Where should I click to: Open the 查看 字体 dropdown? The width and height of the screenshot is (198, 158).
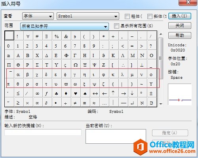tap(38, 16)
